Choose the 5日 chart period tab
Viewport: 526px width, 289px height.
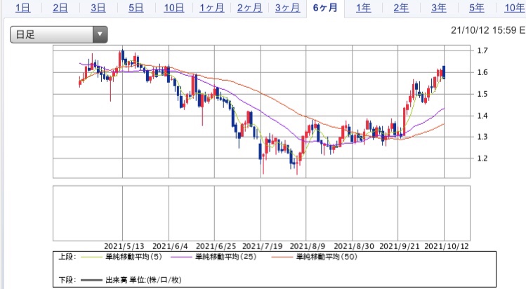coord(136,8)
